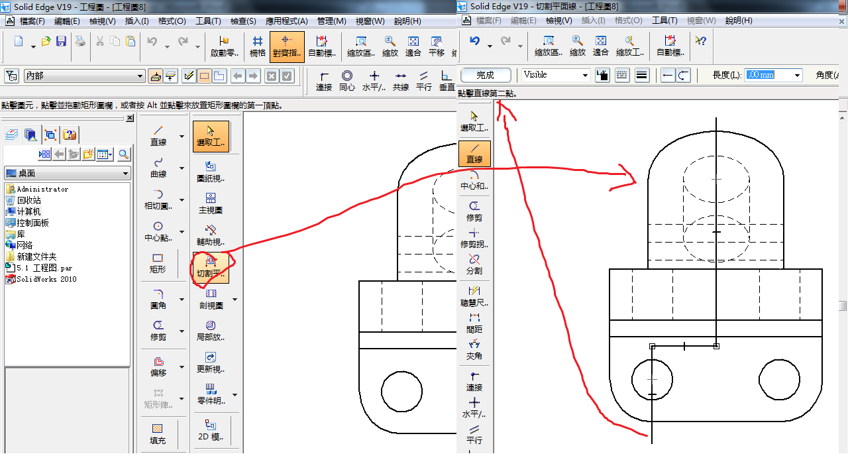Select the 修剪 trim tool in the left window
The image size is (848, 454).
[x=158, y=330]
